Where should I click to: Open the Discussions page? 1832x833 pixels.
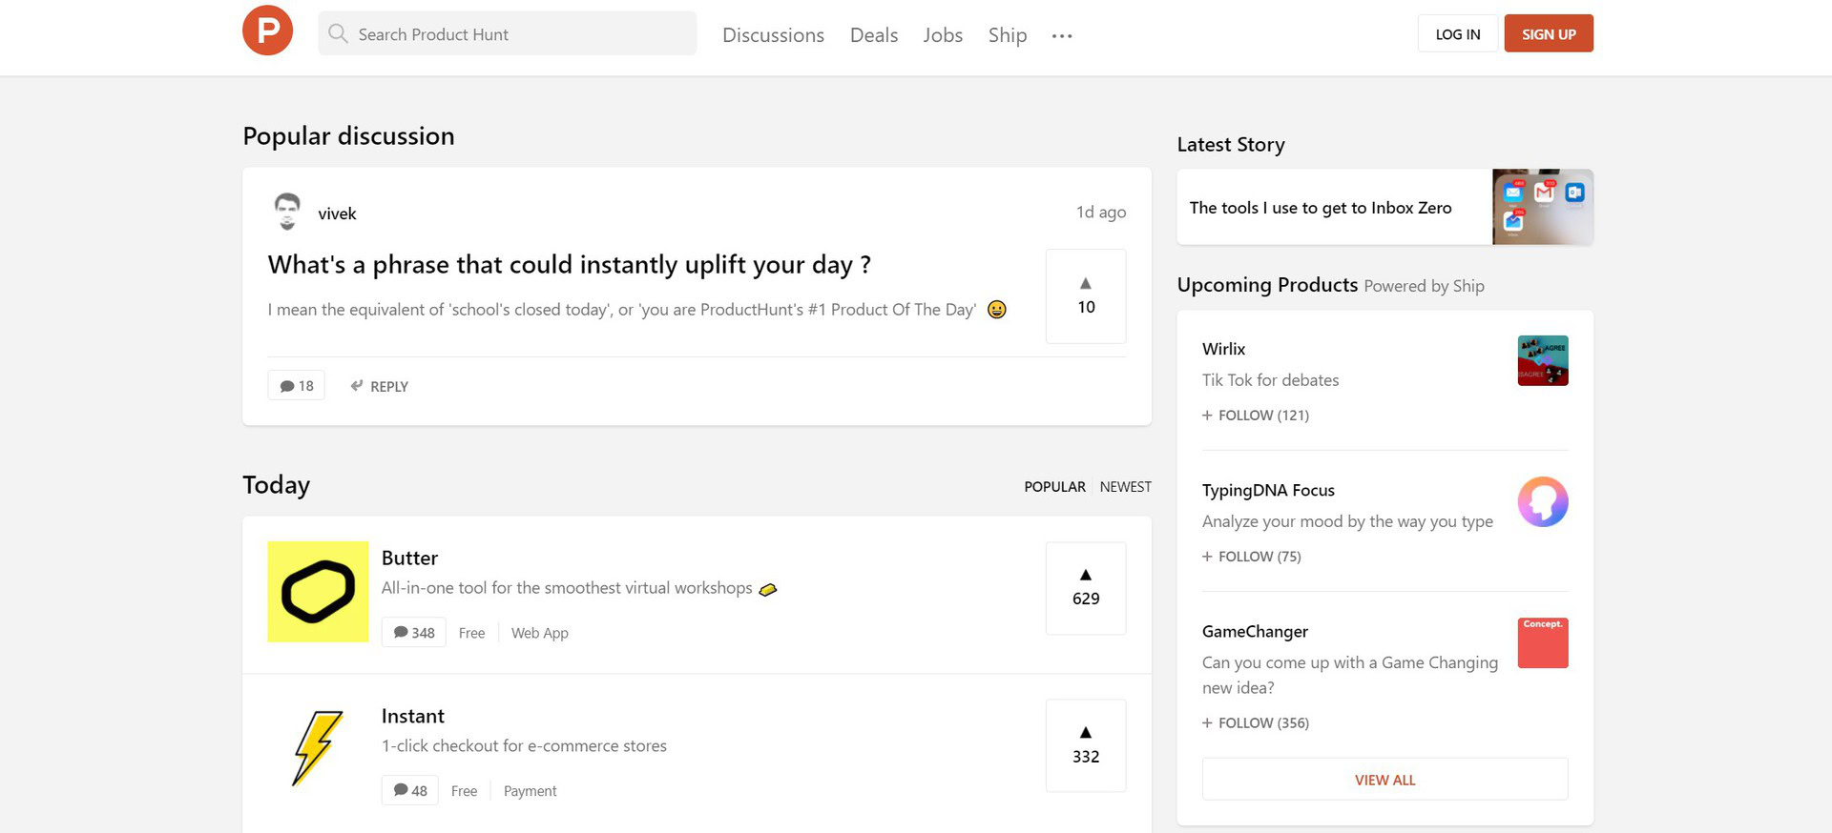(x=773, y=35)
